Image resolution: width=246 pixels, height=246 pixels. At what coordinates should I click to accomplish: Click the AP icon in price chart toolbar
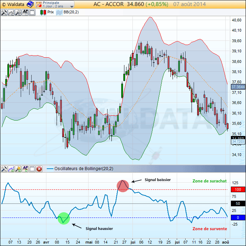click(x=25, y=12)
